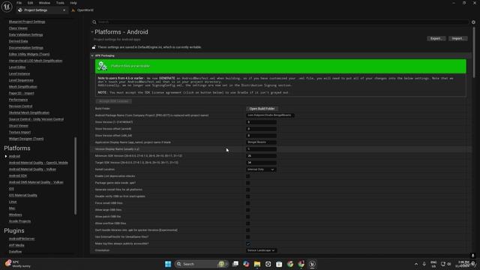Click the Open Build Folder button
Image resolution: width=480 pixels, height=270 pixels.
262,109
